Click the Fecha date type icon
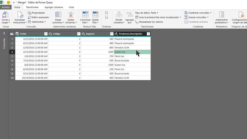This screenshot has height=139, width=247. coord(17,34)
